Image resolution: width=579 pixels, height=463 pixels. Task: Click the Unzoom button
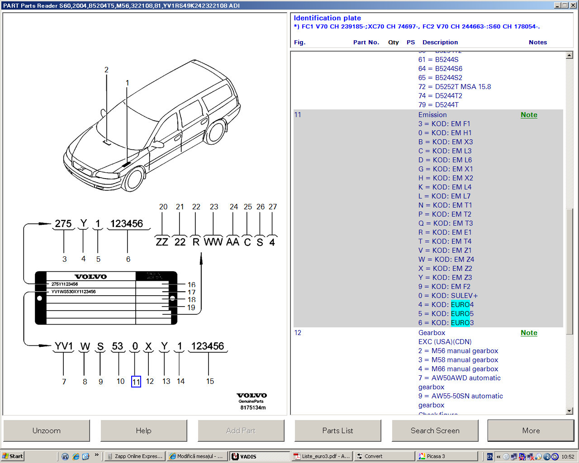47,430
